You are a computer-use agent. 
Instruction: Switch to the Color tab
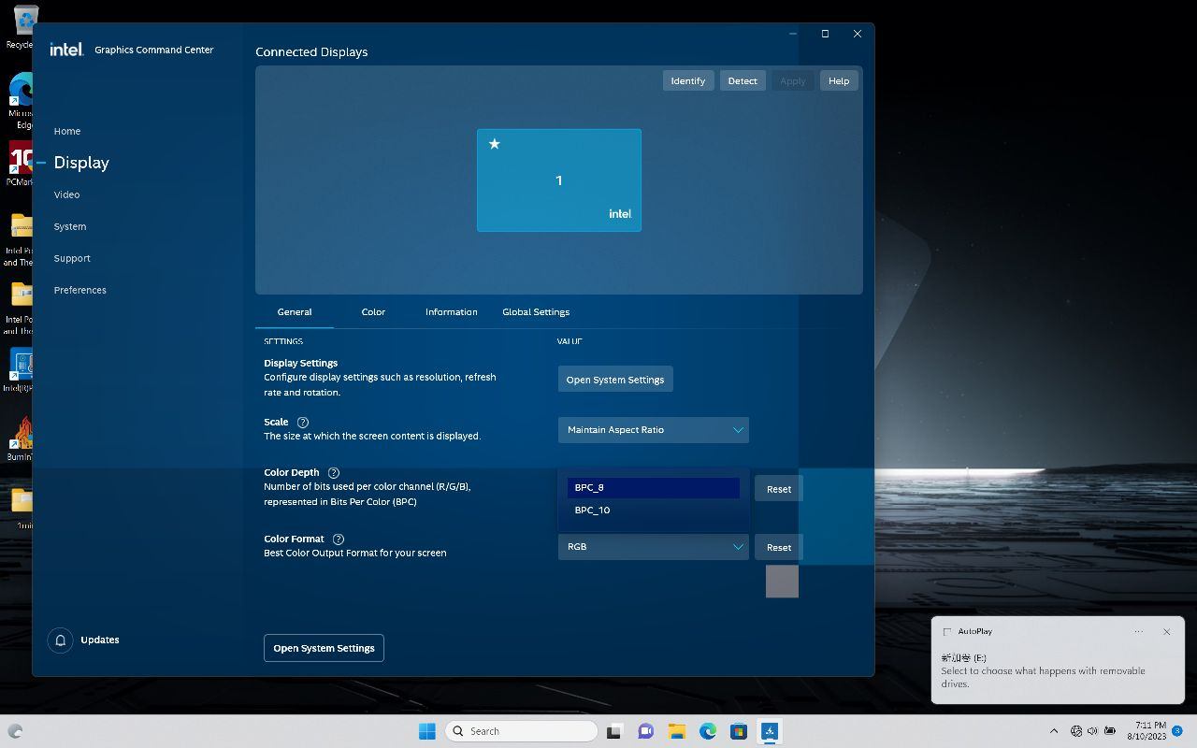pos(373,312)
